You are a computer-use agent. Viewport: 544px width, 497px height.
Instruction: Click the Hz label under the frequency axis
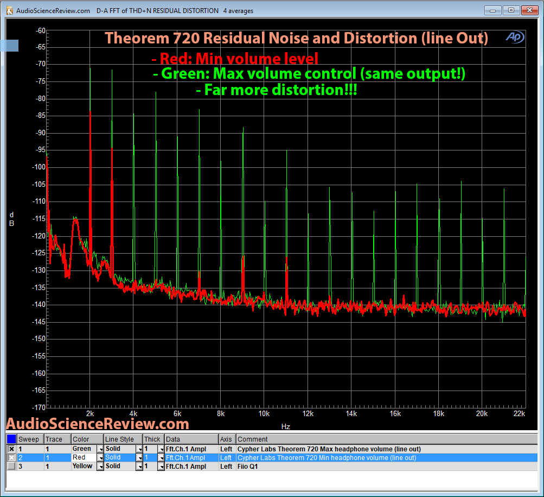(285, 426)
